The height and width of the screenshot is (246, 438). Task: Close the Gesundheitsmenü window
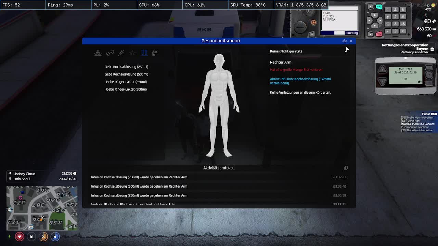[351, 41]
